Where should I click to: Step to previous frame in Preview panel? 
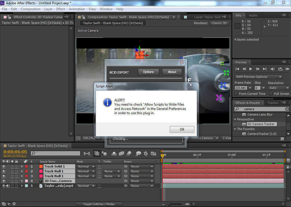tap(244, 69)
